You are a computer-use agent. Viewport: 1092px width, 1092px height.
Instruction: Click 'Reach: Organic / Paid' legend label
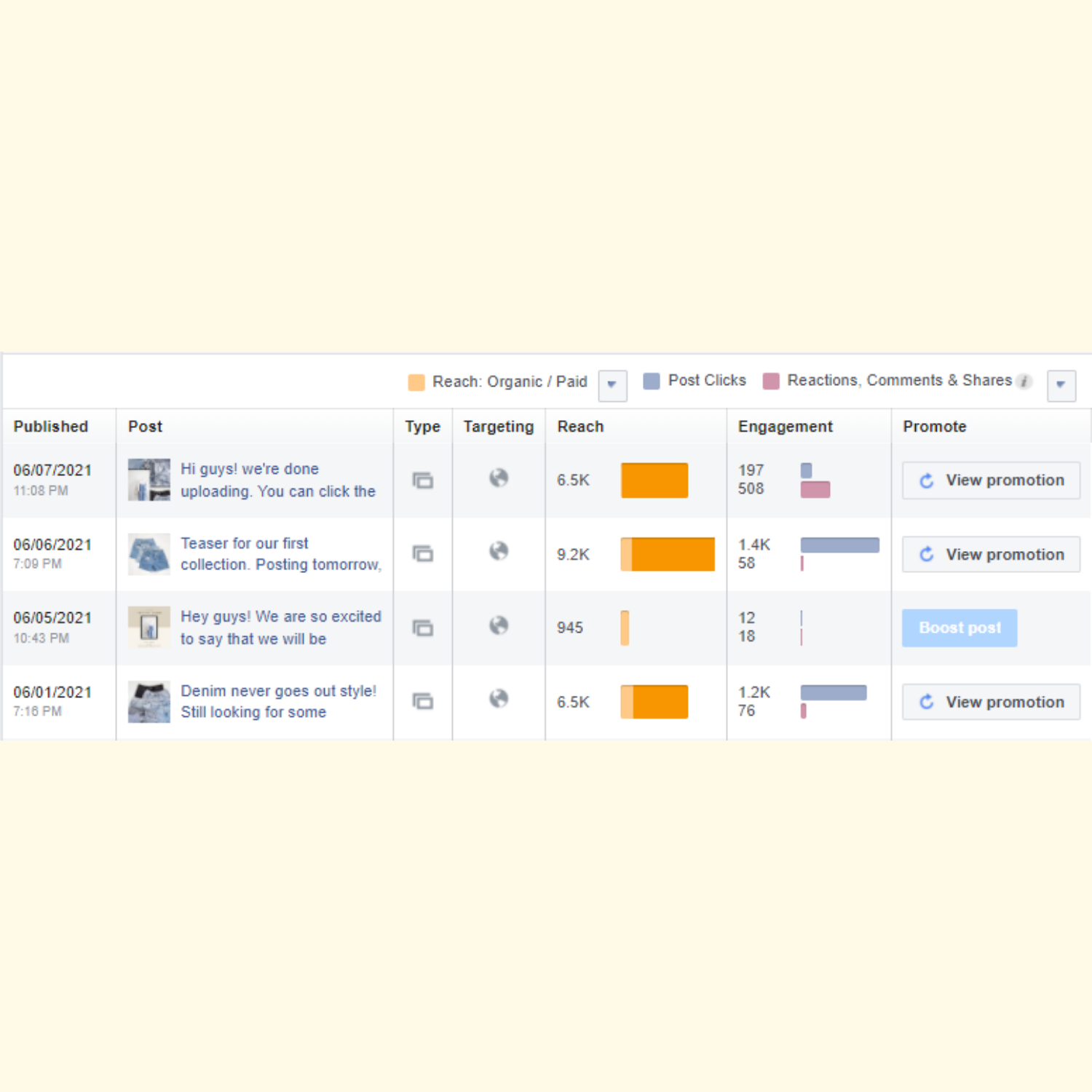click(510, 381)
